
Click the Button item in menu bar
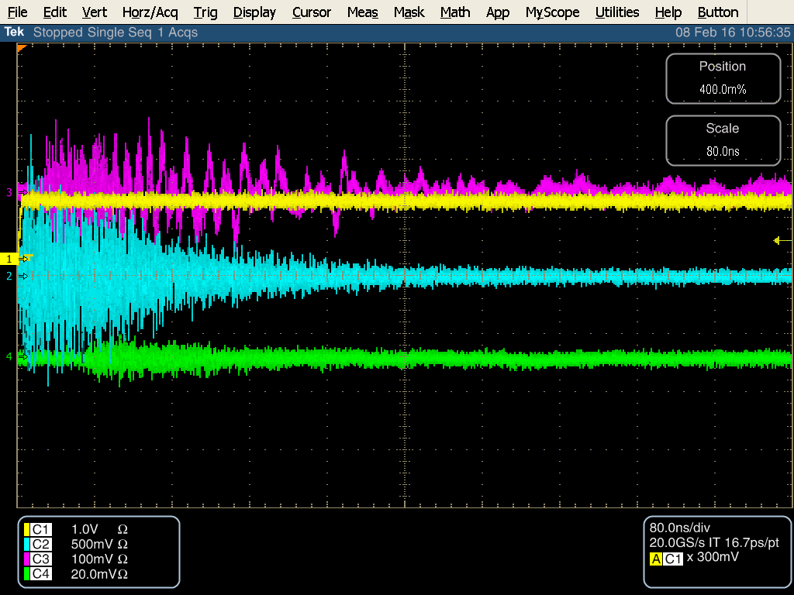(x=717, y=12)
